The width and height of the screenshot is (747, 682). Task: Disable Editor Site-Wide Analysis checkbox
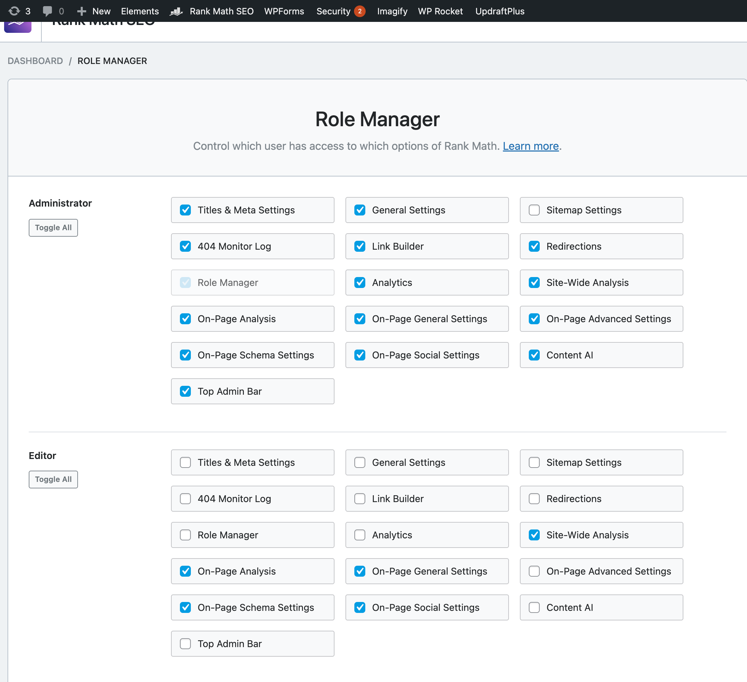[x=534, y=535]
